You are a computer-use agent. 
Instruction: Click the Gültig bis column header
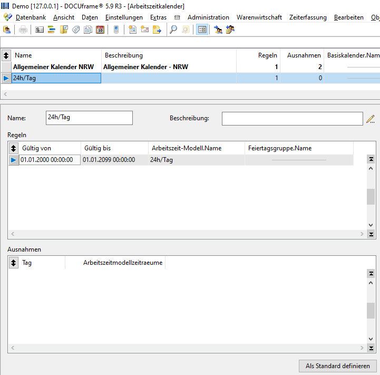114,148
